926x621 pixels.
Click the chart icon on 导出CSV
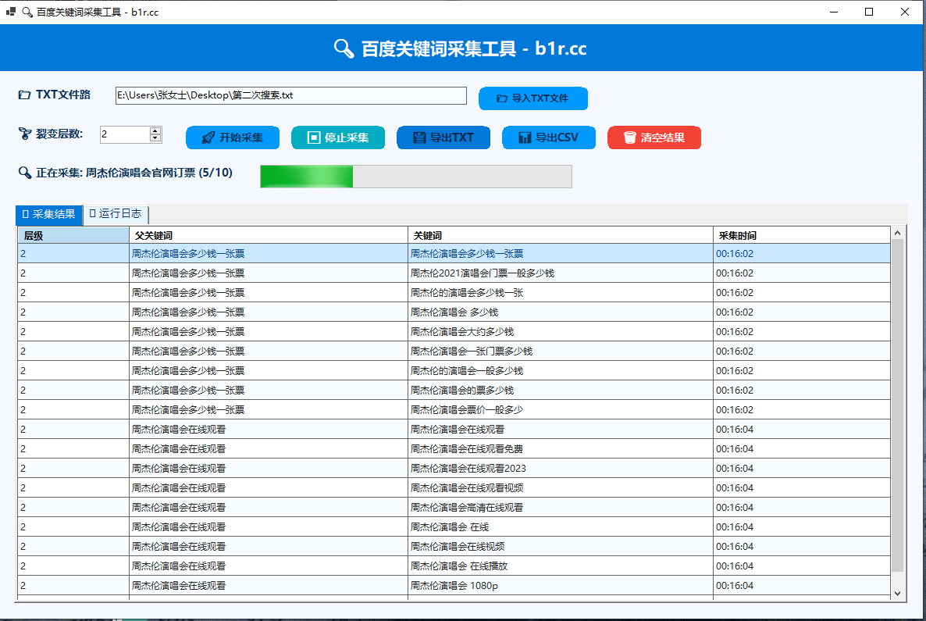point(525,138)
